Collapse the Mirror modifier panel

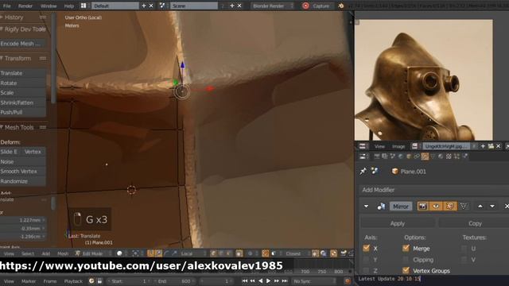[x=366, y=207]
